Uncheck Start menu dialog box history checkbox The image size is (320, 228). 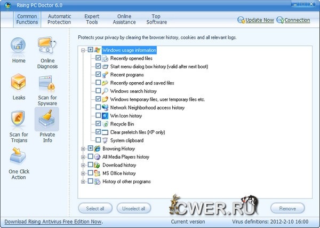(98, 66)
